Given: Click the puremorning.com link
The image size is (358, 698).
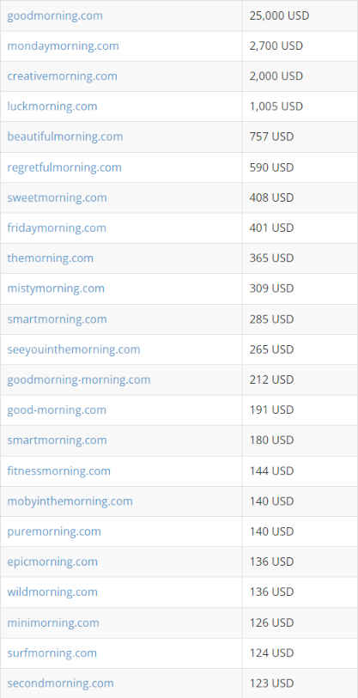Looking at the screenshot, I should tap(54, 531).
